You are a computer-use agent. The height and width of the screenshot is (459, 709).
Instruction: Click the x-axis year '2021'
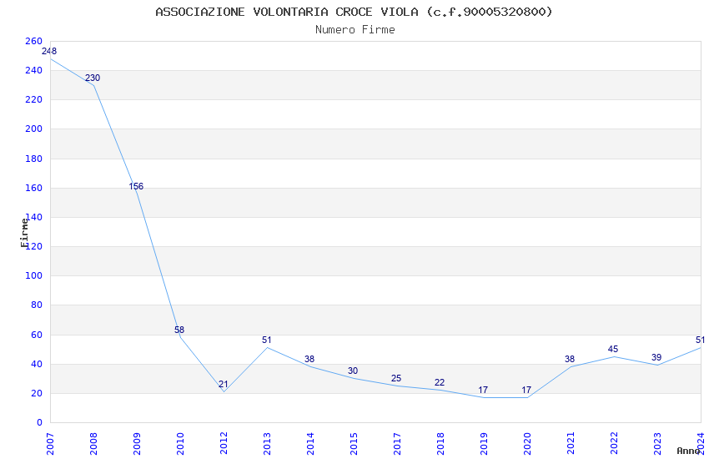click(571, 444)
